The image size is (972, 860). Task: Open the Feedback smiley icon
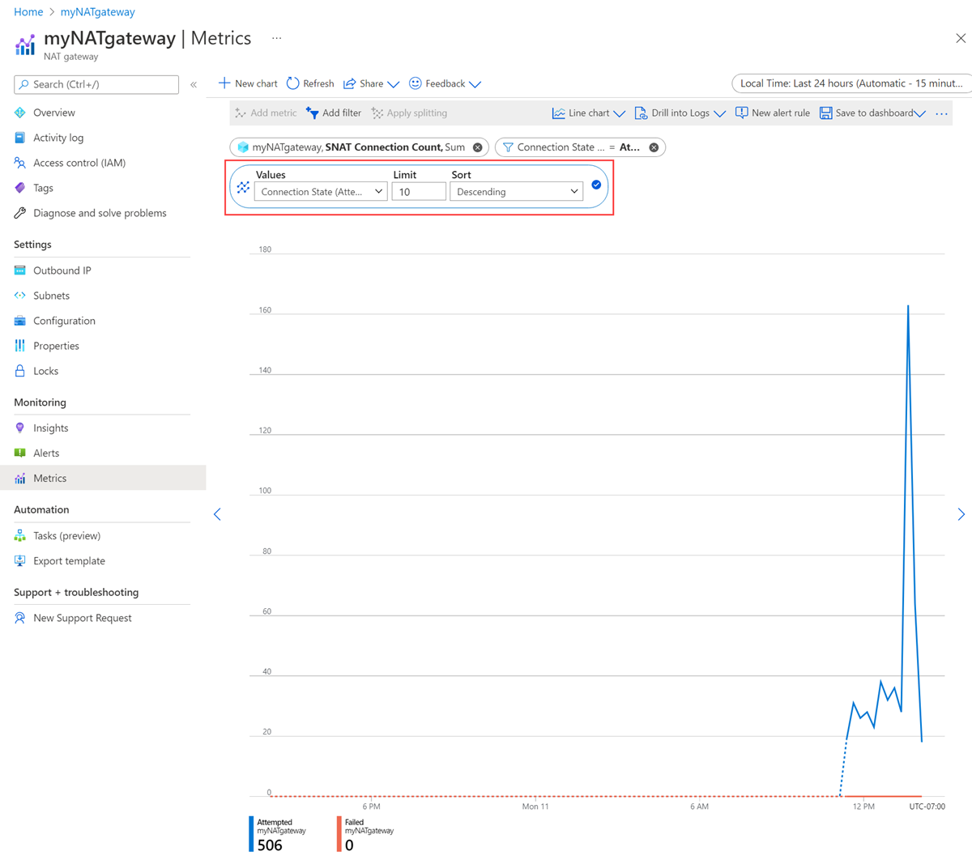tap(415, 83)
